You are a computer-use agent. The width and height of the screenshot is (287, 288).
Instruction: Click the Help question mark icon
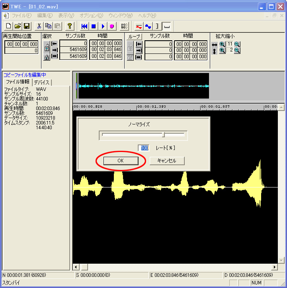[x=70, y=26]
